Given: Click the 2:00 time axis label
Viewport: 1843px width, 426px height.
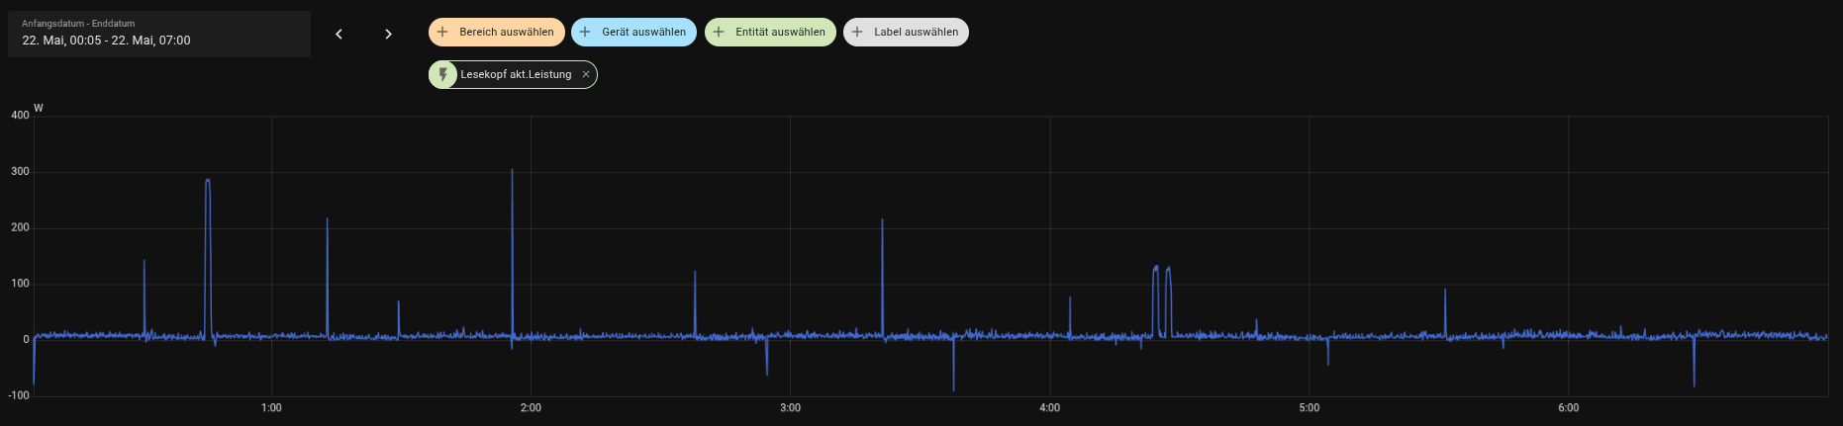Looking at the screenshot, I should 531,407.
